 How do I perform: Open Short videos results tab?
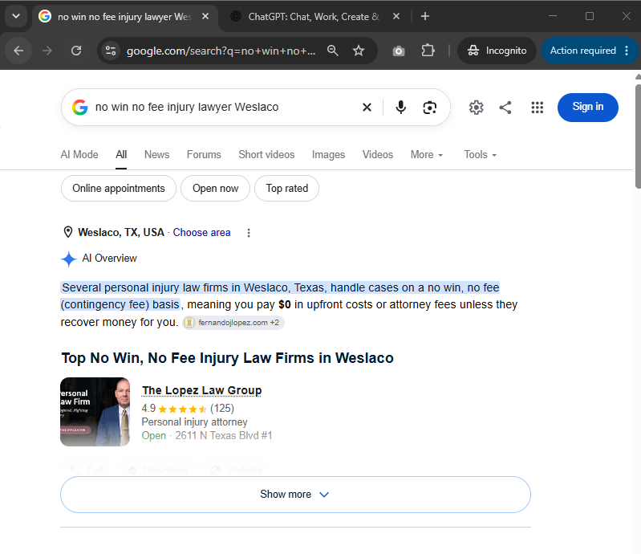point(266,155)
